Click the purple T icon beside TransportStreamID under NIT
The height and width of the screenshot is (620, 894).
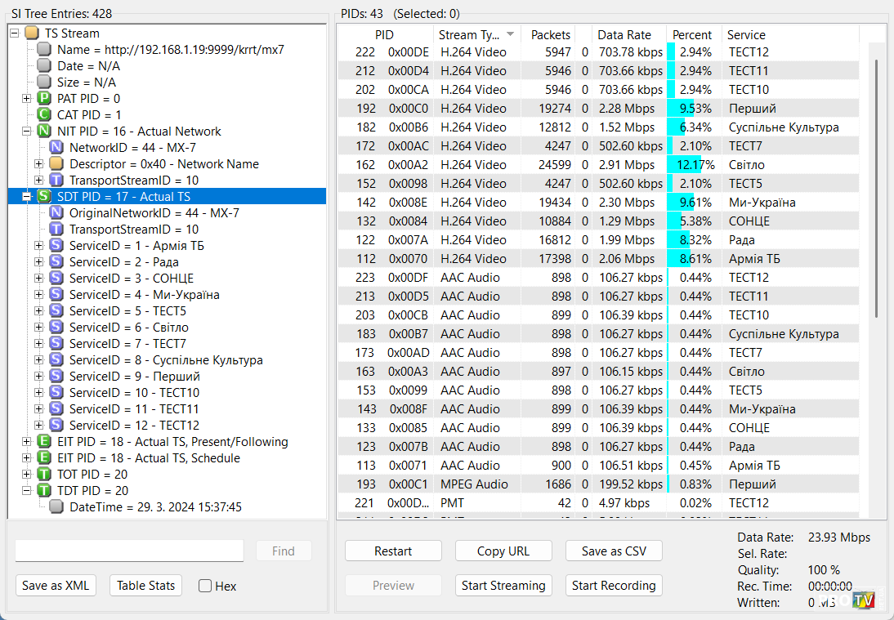point(56,181)
